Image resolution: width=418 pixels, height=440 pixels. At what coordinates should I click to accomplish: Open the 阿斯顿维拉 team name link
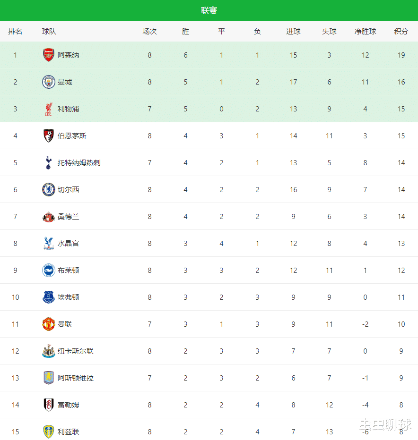76,378
